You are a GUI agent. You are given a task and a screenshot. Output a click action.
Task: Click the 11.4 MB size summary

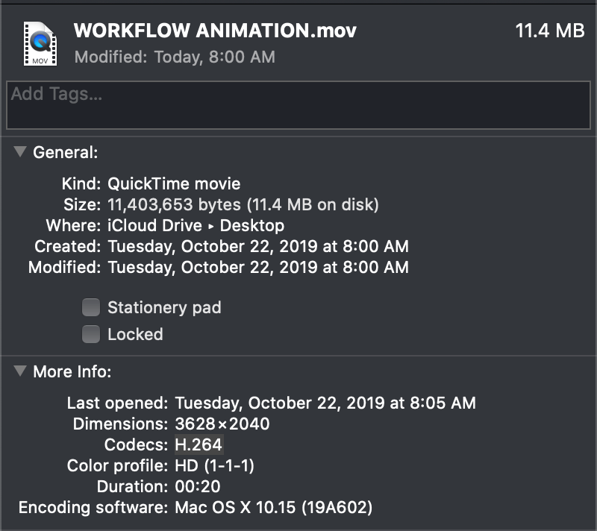550,31
